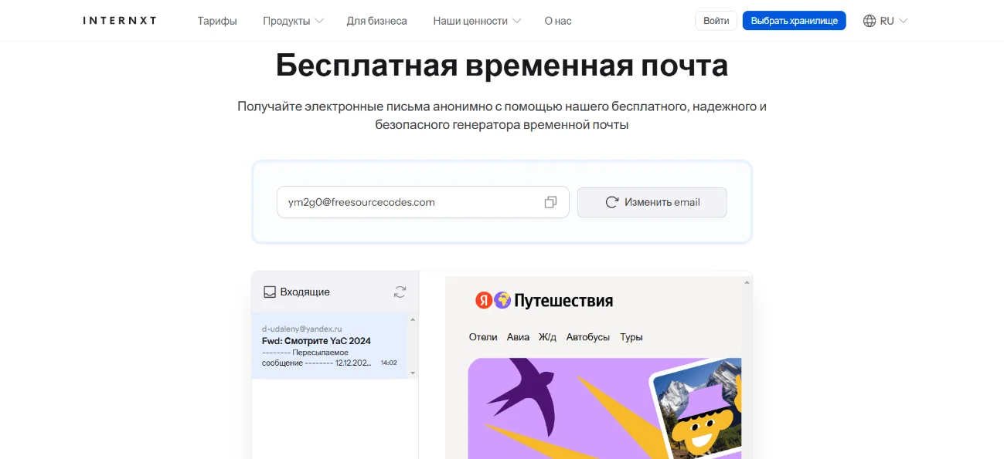
Task: Copy the temporary email address icon
Action: pyautogui.click(x=550, y=202)
